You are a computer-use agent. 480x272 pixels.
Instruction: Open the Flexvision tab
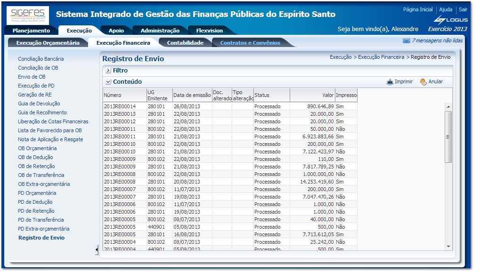tap(209, 31)
